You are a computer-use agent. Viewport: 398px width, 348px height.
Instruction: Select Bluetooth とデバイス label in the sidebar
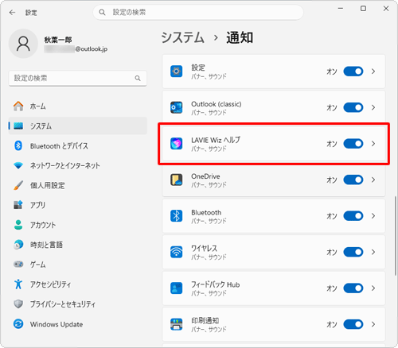coord(59,146)
